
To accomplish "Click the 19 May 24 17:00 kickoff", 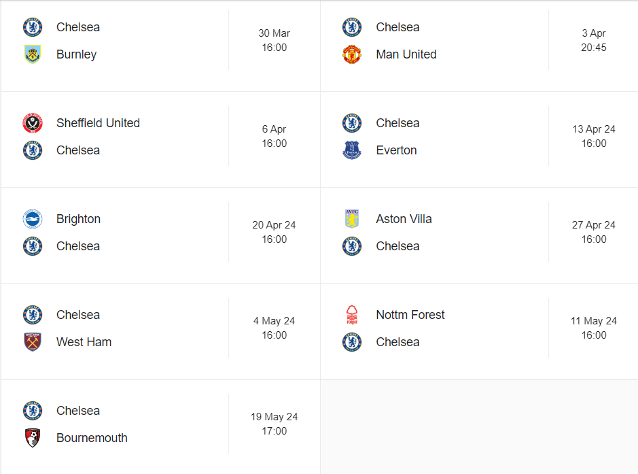I will [x=274, y=424].
